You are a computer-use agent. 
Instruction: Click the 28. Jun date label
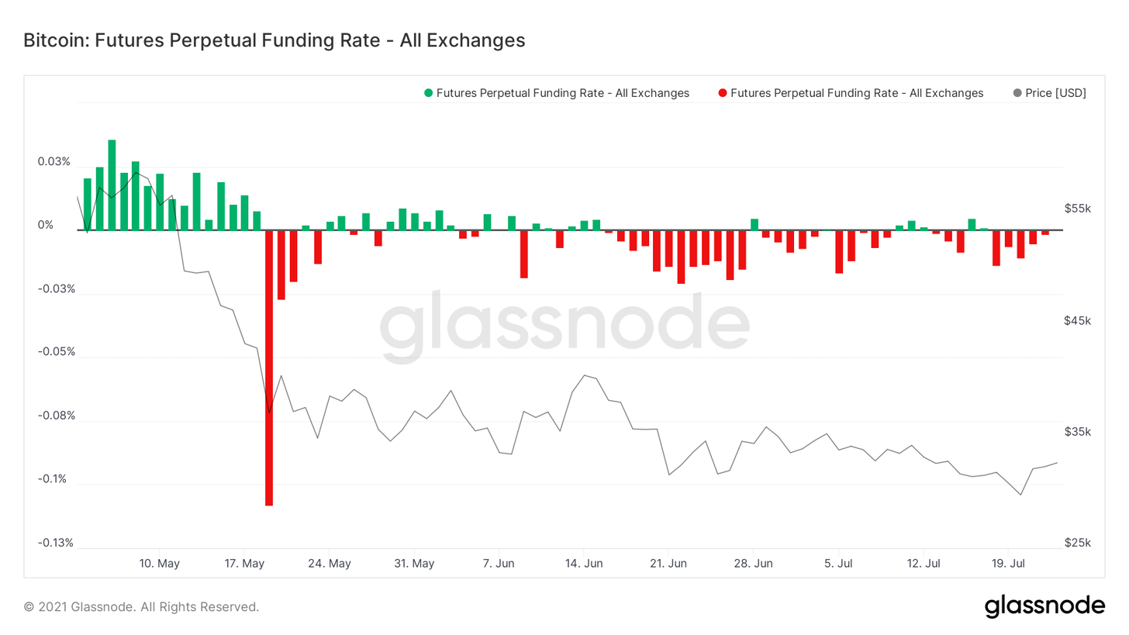click(x=753, y=563)
